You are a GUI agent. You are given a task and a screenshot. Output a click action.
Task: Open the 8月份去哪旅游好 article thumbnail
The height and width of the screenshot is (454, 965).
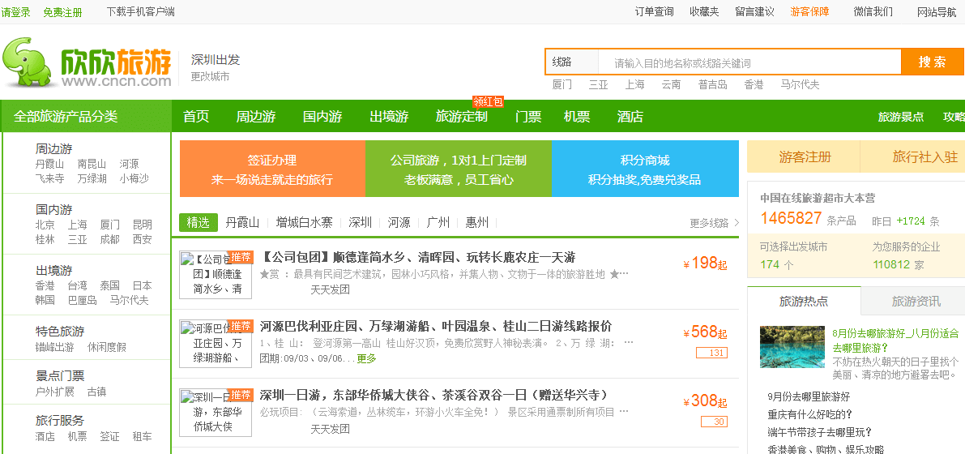coord(792,347)
